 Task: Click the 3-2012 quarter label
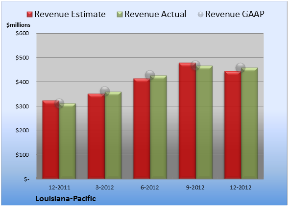point(105,187)
